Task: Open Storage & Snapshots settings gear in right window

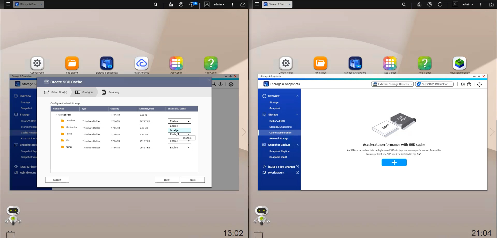Action: 479,84
